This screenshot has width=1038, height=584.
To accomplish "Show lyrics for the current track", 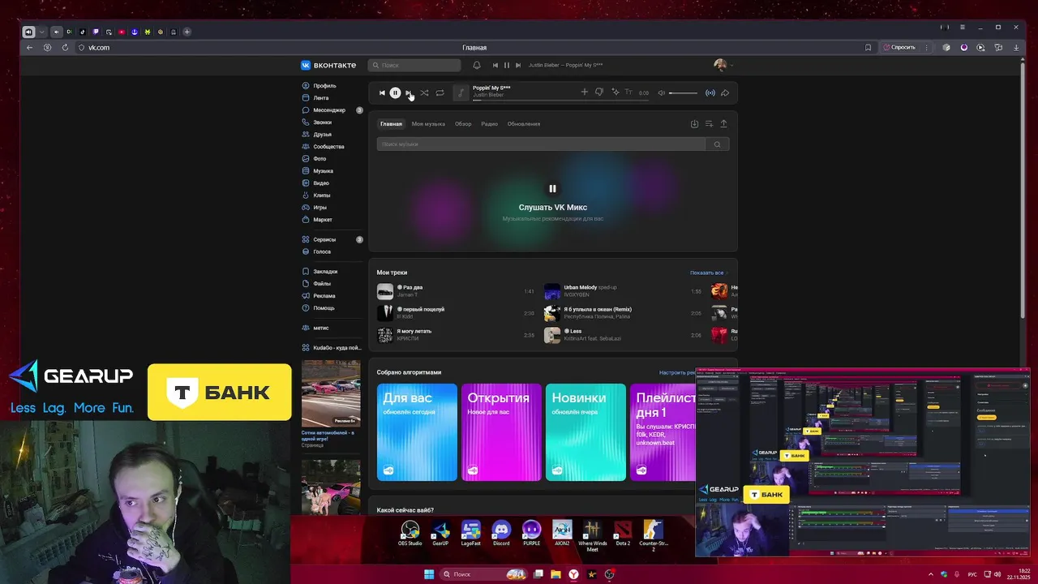I will point(628,92).
